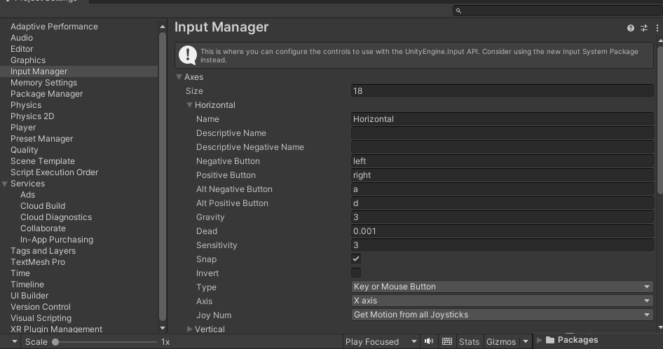Open In-App Purchasing settings
The image size is (663, 349).
coord(57,240)
